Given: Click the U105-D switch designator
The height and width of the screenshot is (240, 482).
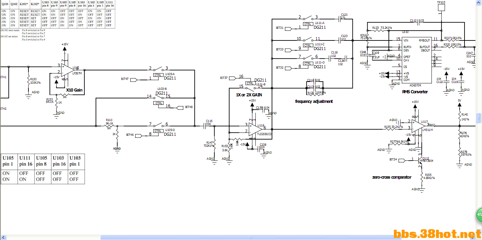Looking at the screenshot, I should pos(170,130).
